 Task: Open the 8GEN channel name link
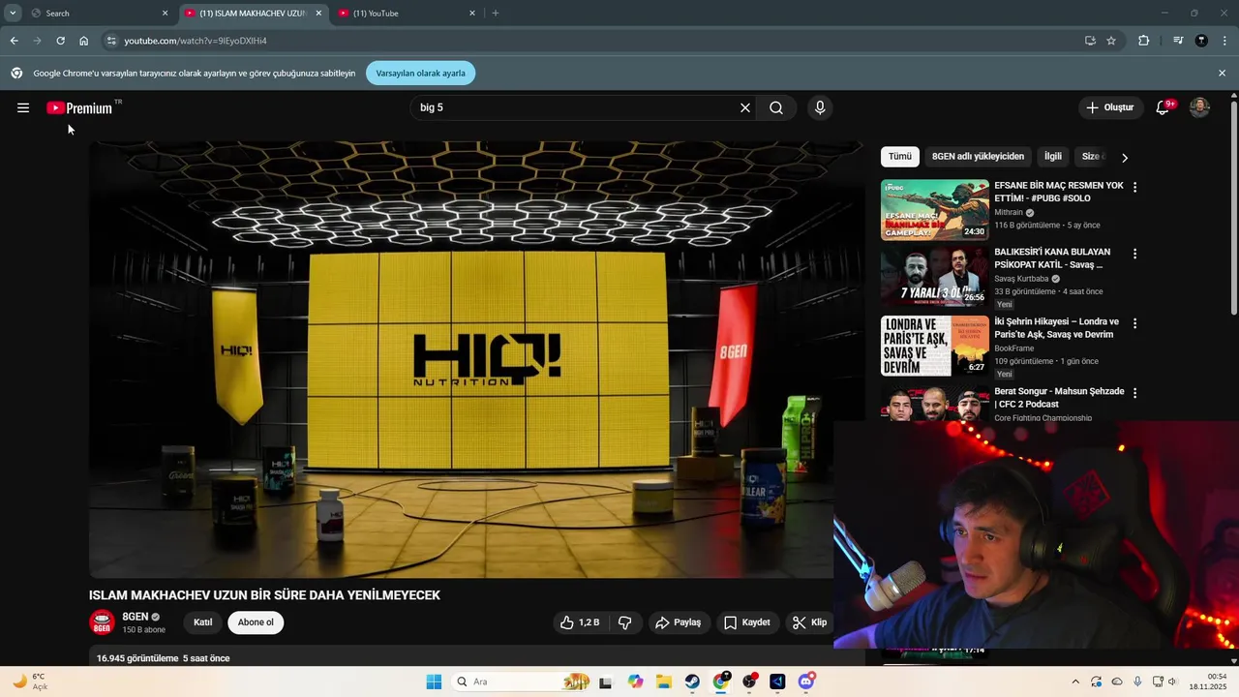(x=136, y=617)
